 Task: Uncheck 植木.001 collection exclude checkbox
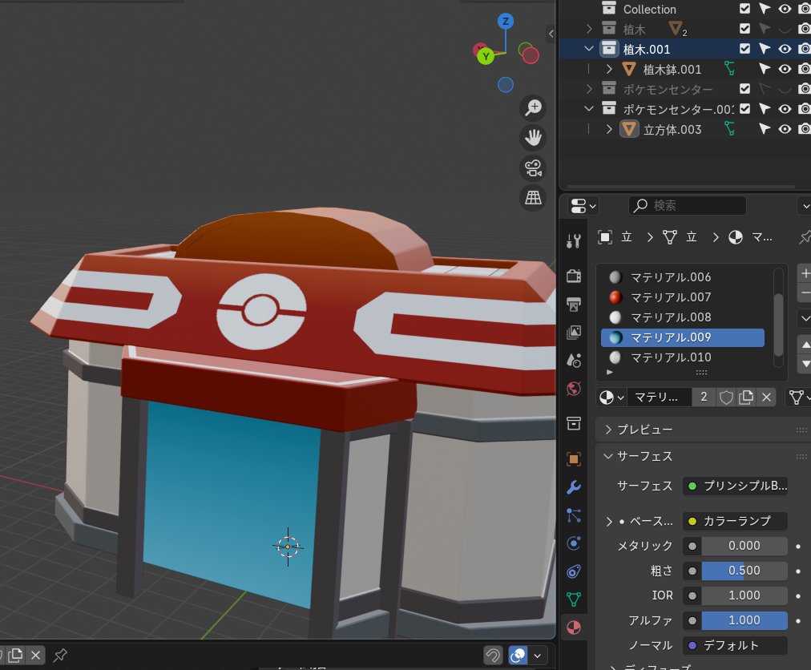point(744,49)
